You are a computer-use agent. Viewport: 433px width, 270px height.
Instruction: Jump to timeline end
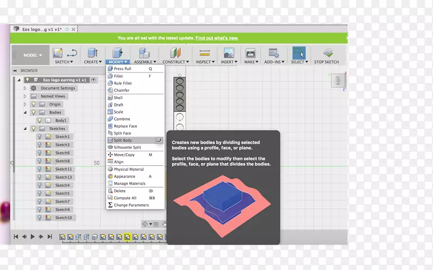[50, 237]
